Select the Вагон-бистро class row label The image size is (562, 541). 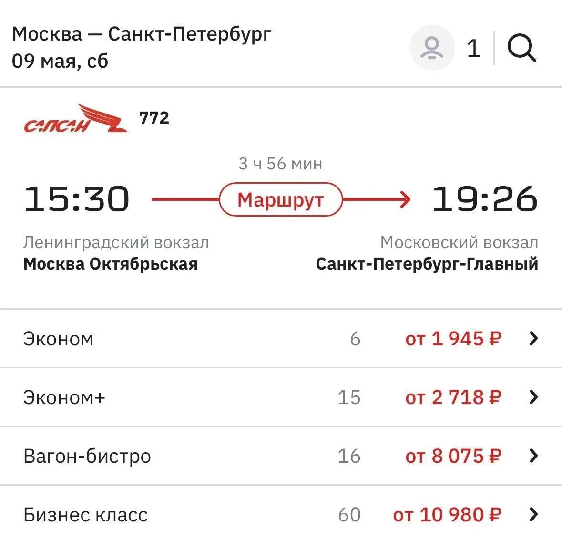(x=87, y=457)
